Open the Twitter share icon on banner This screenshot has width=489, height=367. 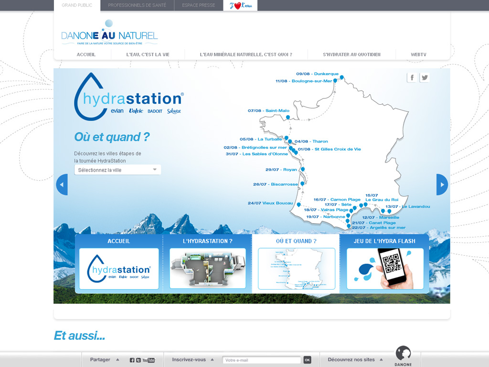[425, 77]
